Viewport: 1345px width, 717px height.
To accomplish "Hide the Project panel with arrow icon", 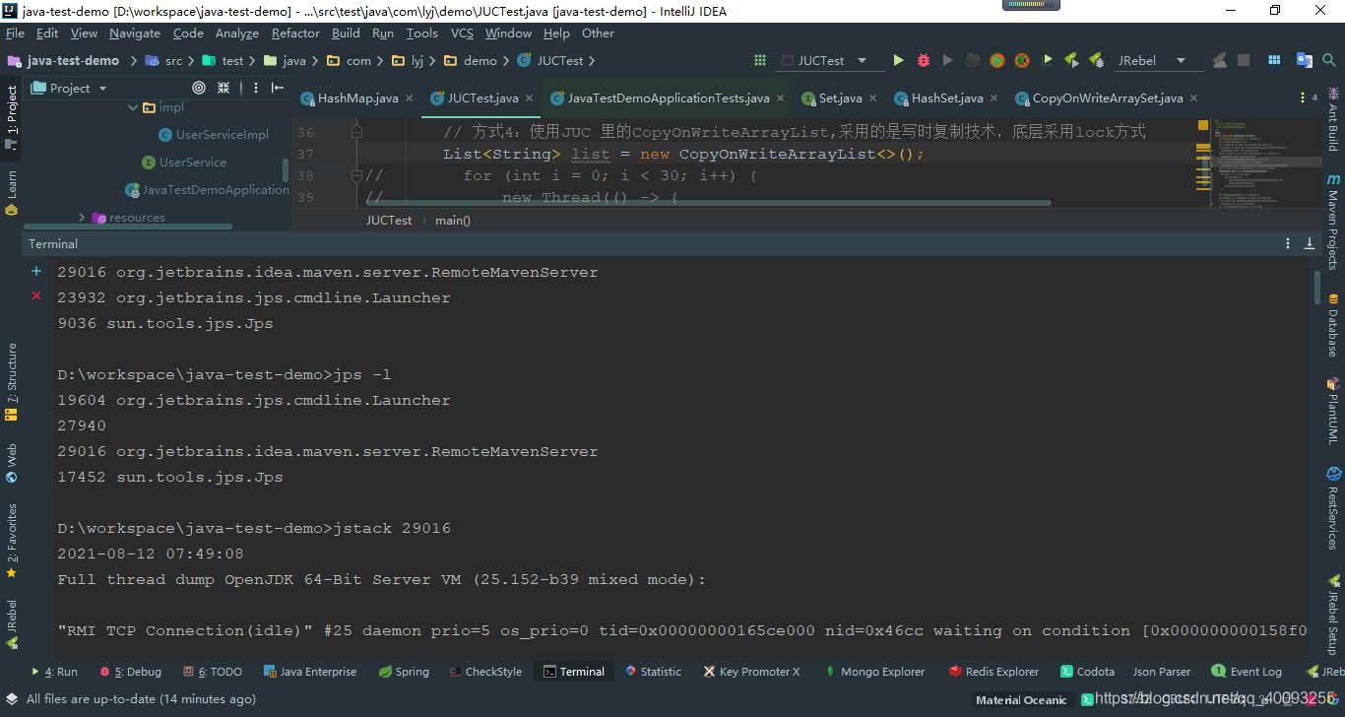I will 277,88.
